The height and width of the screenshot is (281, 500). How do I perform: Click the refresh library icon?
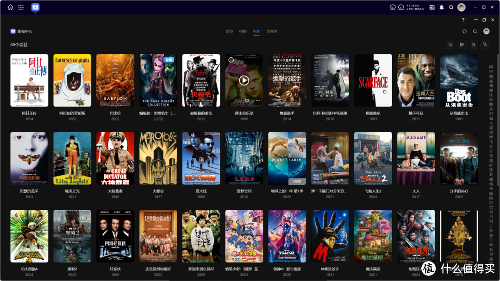pos(464,31)
